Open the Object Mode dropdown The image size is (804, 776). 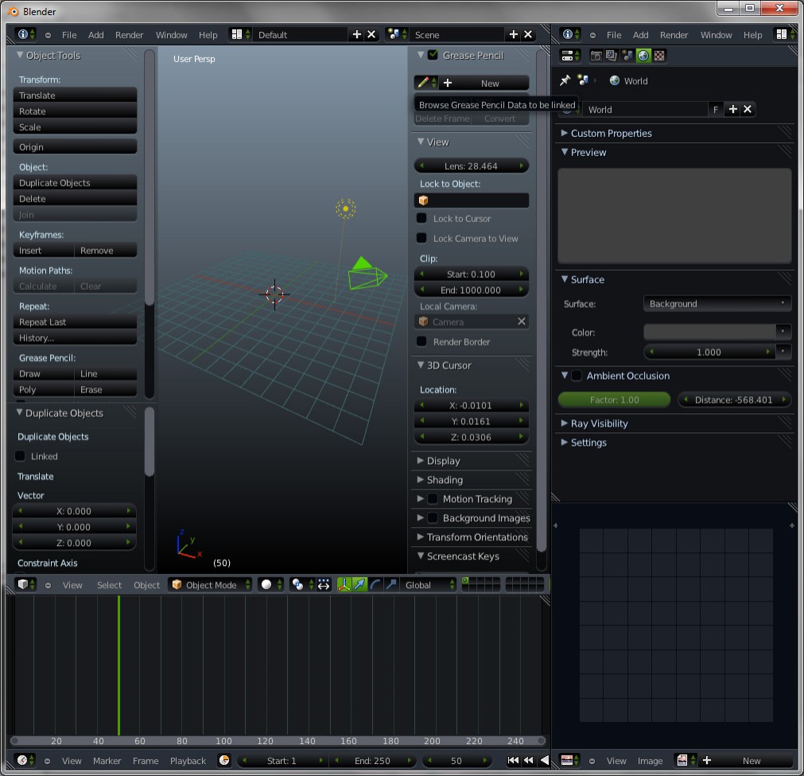coord(209,585)
